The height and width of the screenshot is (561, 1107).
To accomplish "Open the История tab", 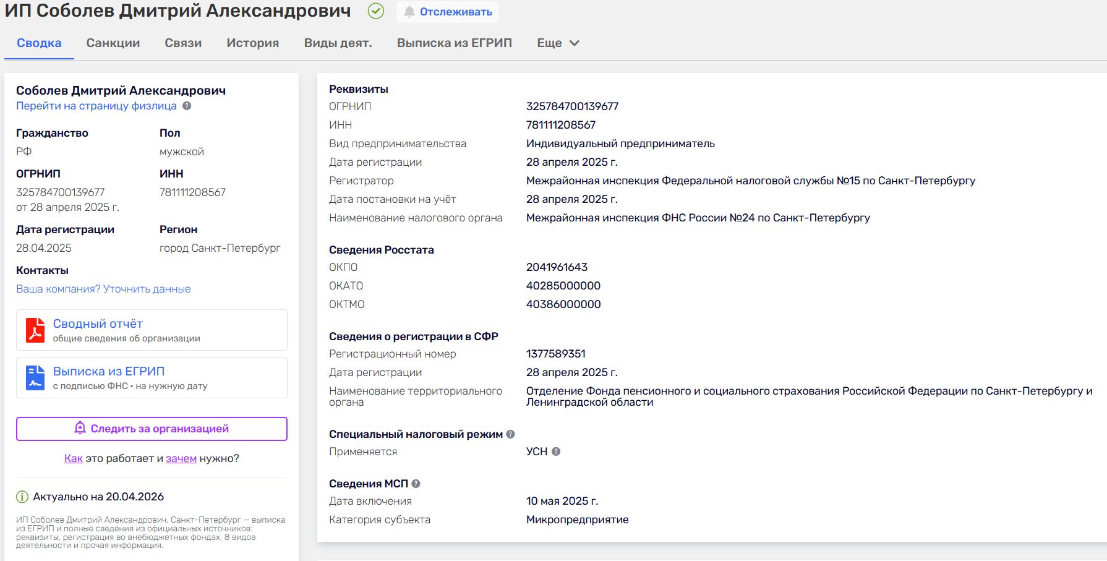I will coord(252,43).
